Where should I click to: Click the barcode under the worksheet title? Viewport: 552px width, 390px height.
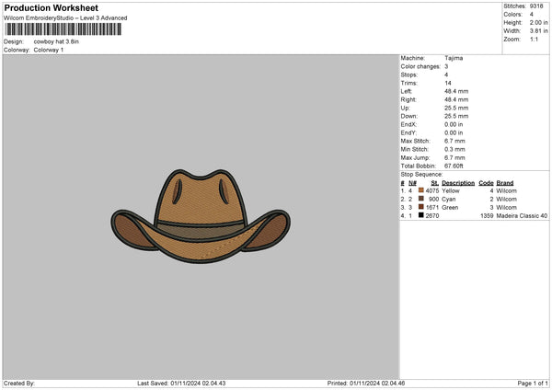[x=61, y=30]
